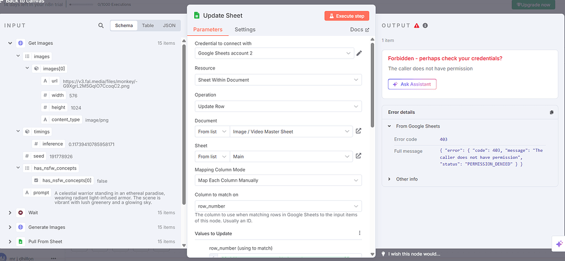
Task: Click the input panel vertical scrollbar
Action: [184, 125]
